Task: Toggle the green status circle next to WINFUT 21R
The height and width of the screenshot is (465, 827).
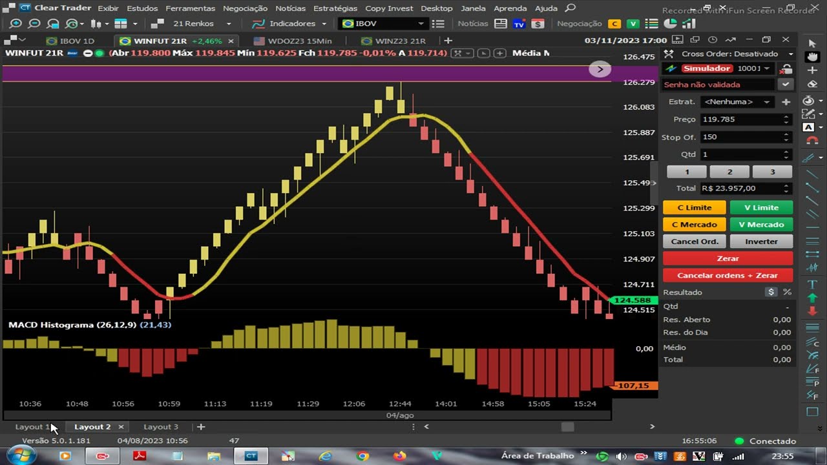Action: (x=99, y=53)
